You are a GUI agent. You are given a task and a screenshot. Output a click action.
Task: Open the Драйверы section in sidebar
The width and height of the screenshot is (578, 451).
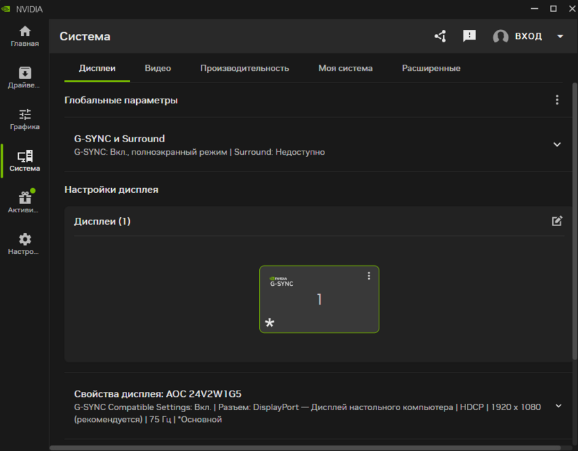pos(25,78)
